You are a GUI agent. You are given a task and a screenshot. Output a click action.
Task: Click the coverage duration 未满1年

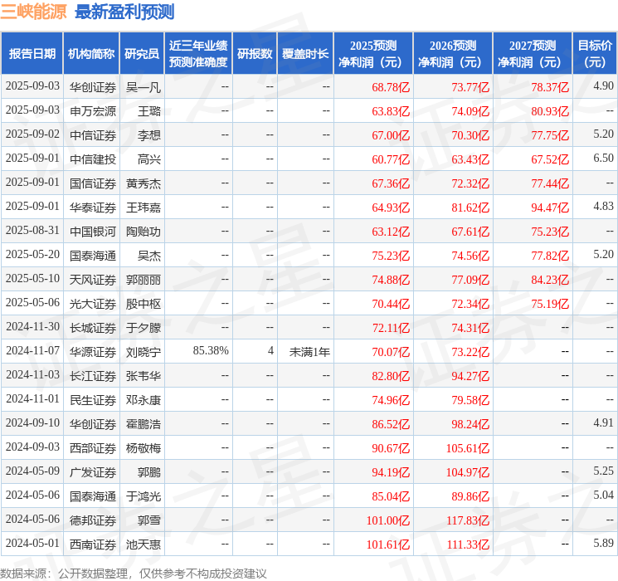point(309,352)
